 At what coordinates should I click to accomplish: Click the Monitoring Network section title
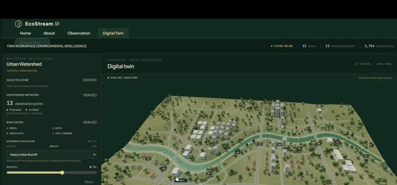pos(23,95)
